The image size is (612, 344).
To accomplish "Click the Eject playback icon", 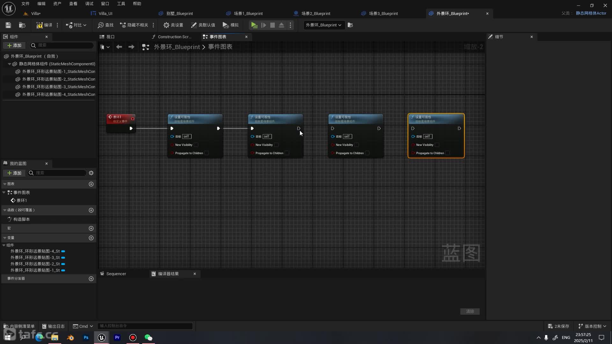I will point(281,25).
